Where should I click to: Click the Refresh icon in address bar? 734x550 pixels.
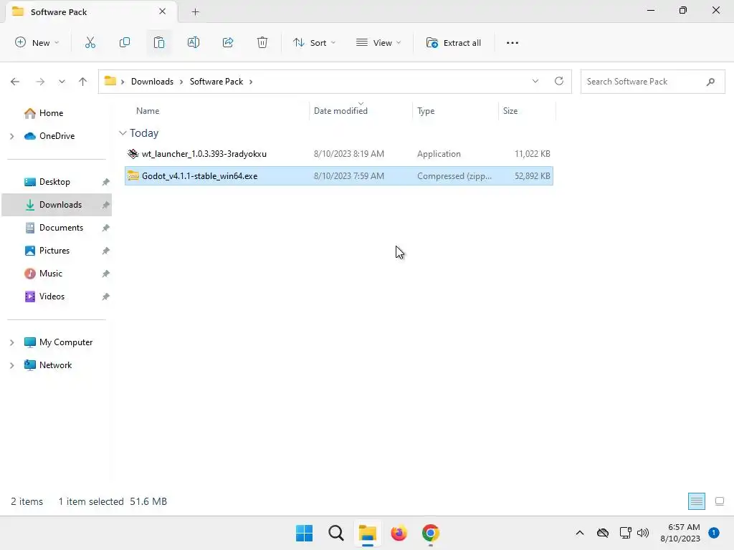point(559,81)
